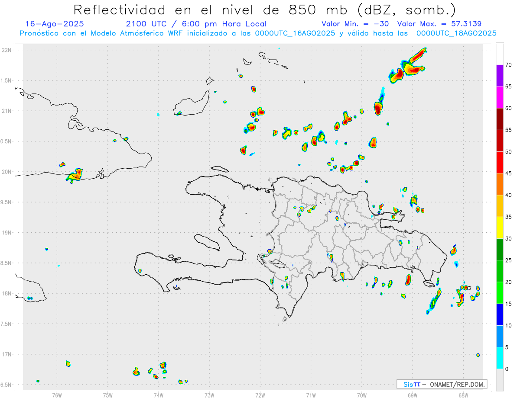This screenshot has height=401, width=520.
Task: Click the "25" colorbar tick label
Action: pyautogui.click(x=509, y=260)
